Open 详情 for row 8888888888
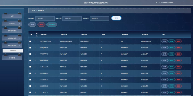The width and height of the screenshot is (193, 96). coord(165,48)
